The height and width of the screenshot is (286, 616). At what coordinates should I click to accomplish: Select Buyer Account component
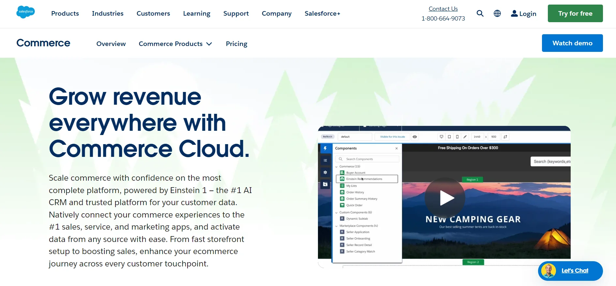click(x=356, y=173)
